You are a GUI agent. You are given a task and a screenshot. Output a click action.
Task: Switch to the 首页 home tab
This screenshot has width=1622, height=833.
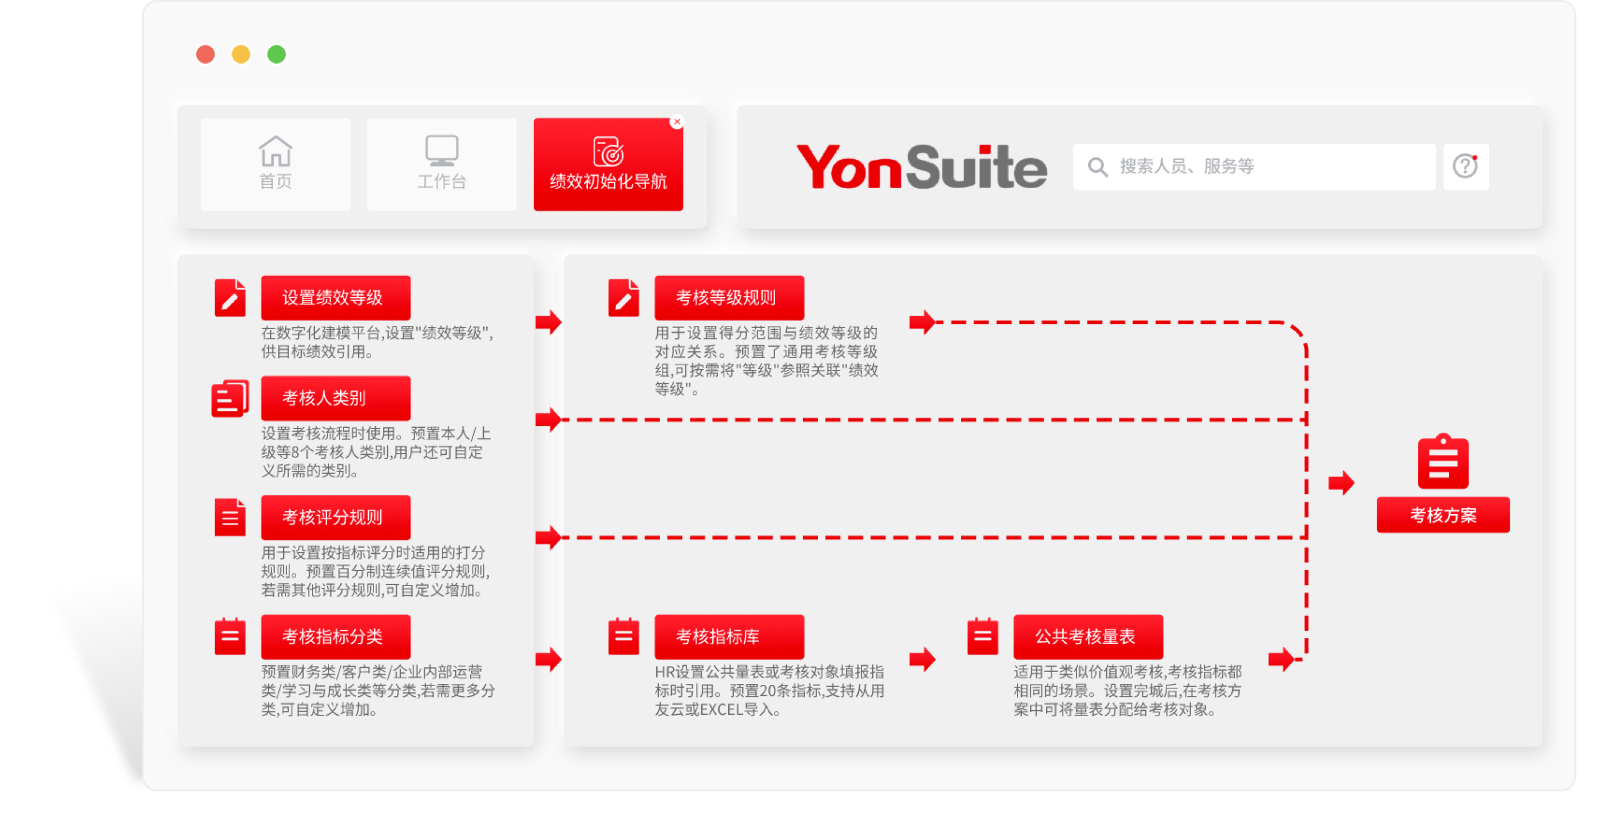pos(275,164)
